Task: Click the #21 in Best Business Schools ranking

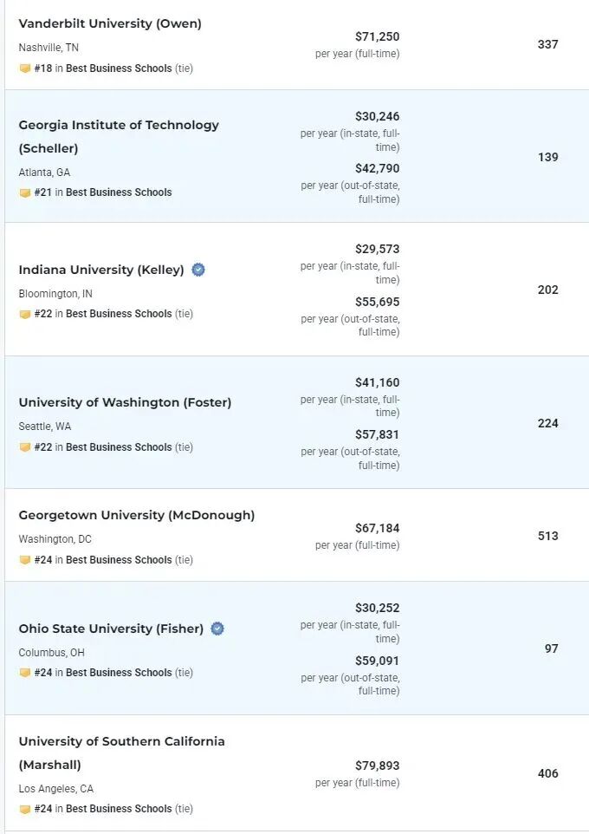Action: pos(103,192)
